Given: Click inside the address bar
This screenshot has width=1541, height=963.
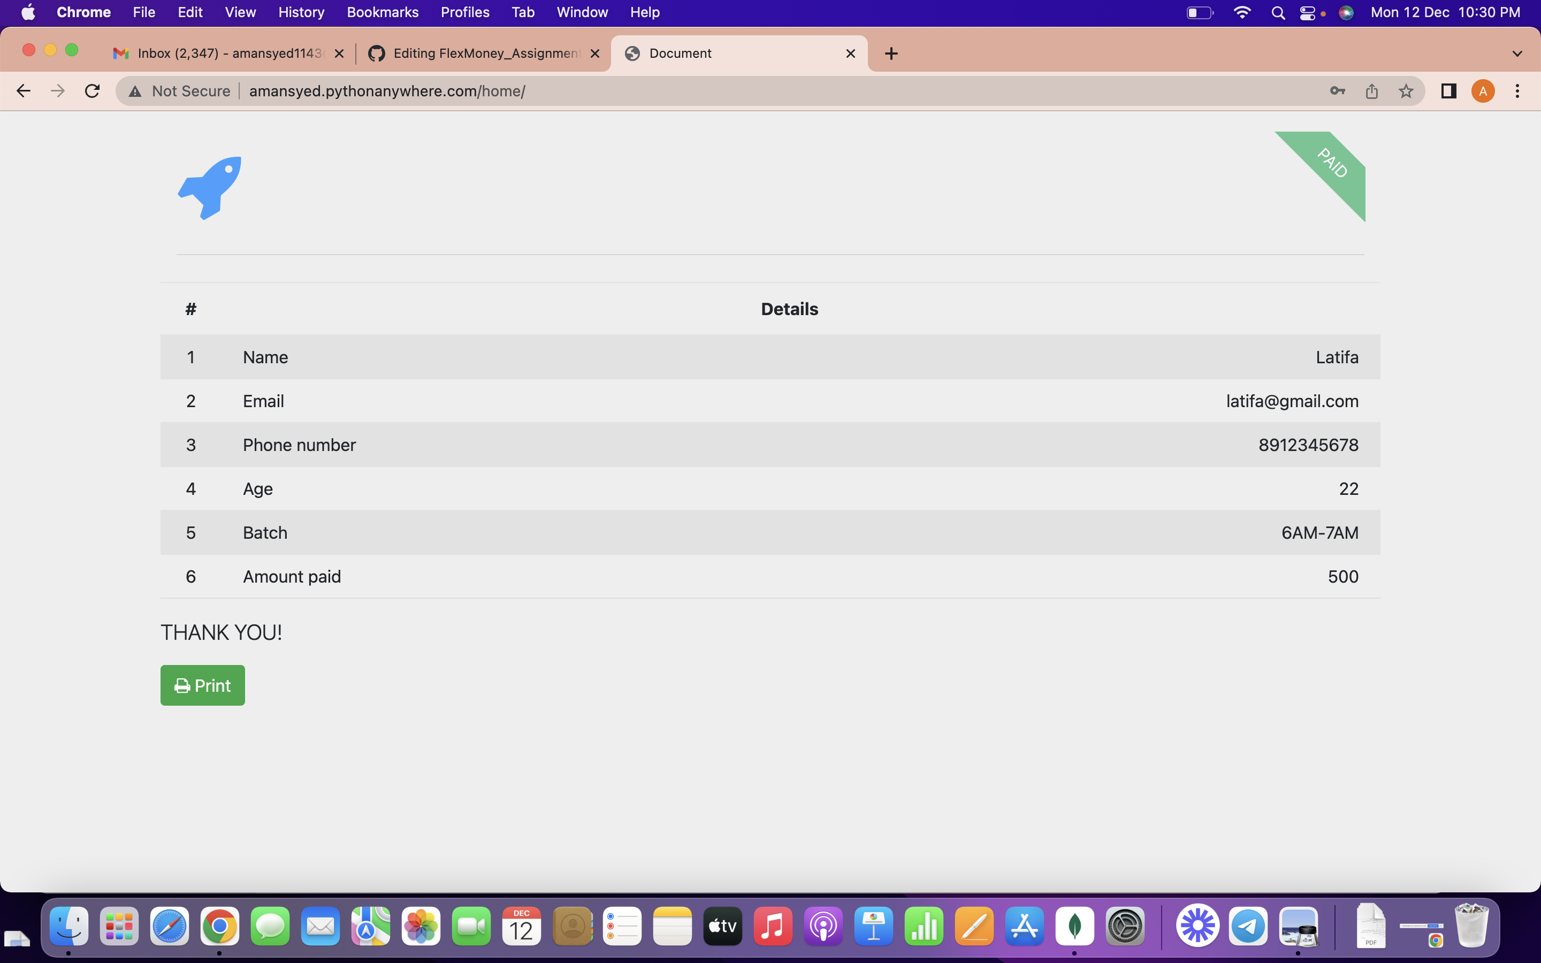Looking at the screenshot, I should pos(573,90).
